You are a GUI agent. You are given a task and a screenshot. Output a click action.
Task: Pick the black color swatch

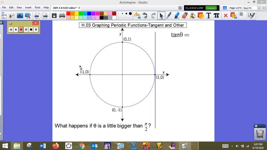tap(102, 17)
